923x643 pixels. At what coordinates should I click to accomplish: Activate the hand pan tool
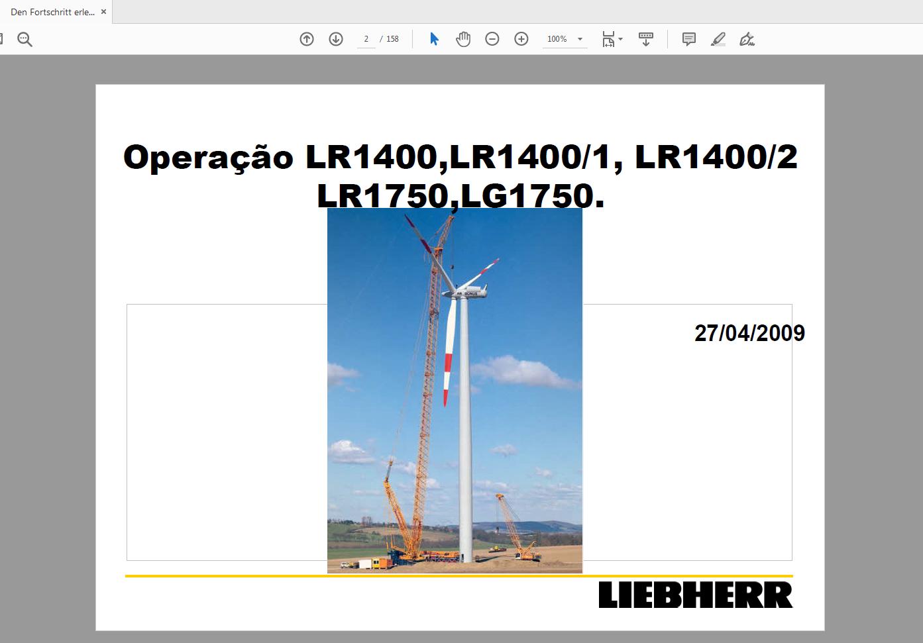(463, 39)
